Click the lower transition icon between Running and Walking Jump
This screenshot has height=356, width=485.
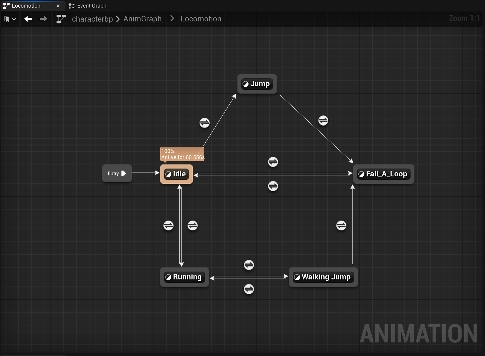(x=249, y=289)
